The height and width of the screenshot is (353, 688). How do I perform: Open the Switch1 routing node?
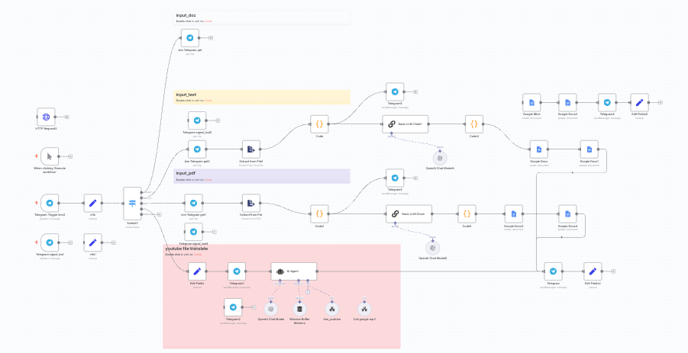132,203
